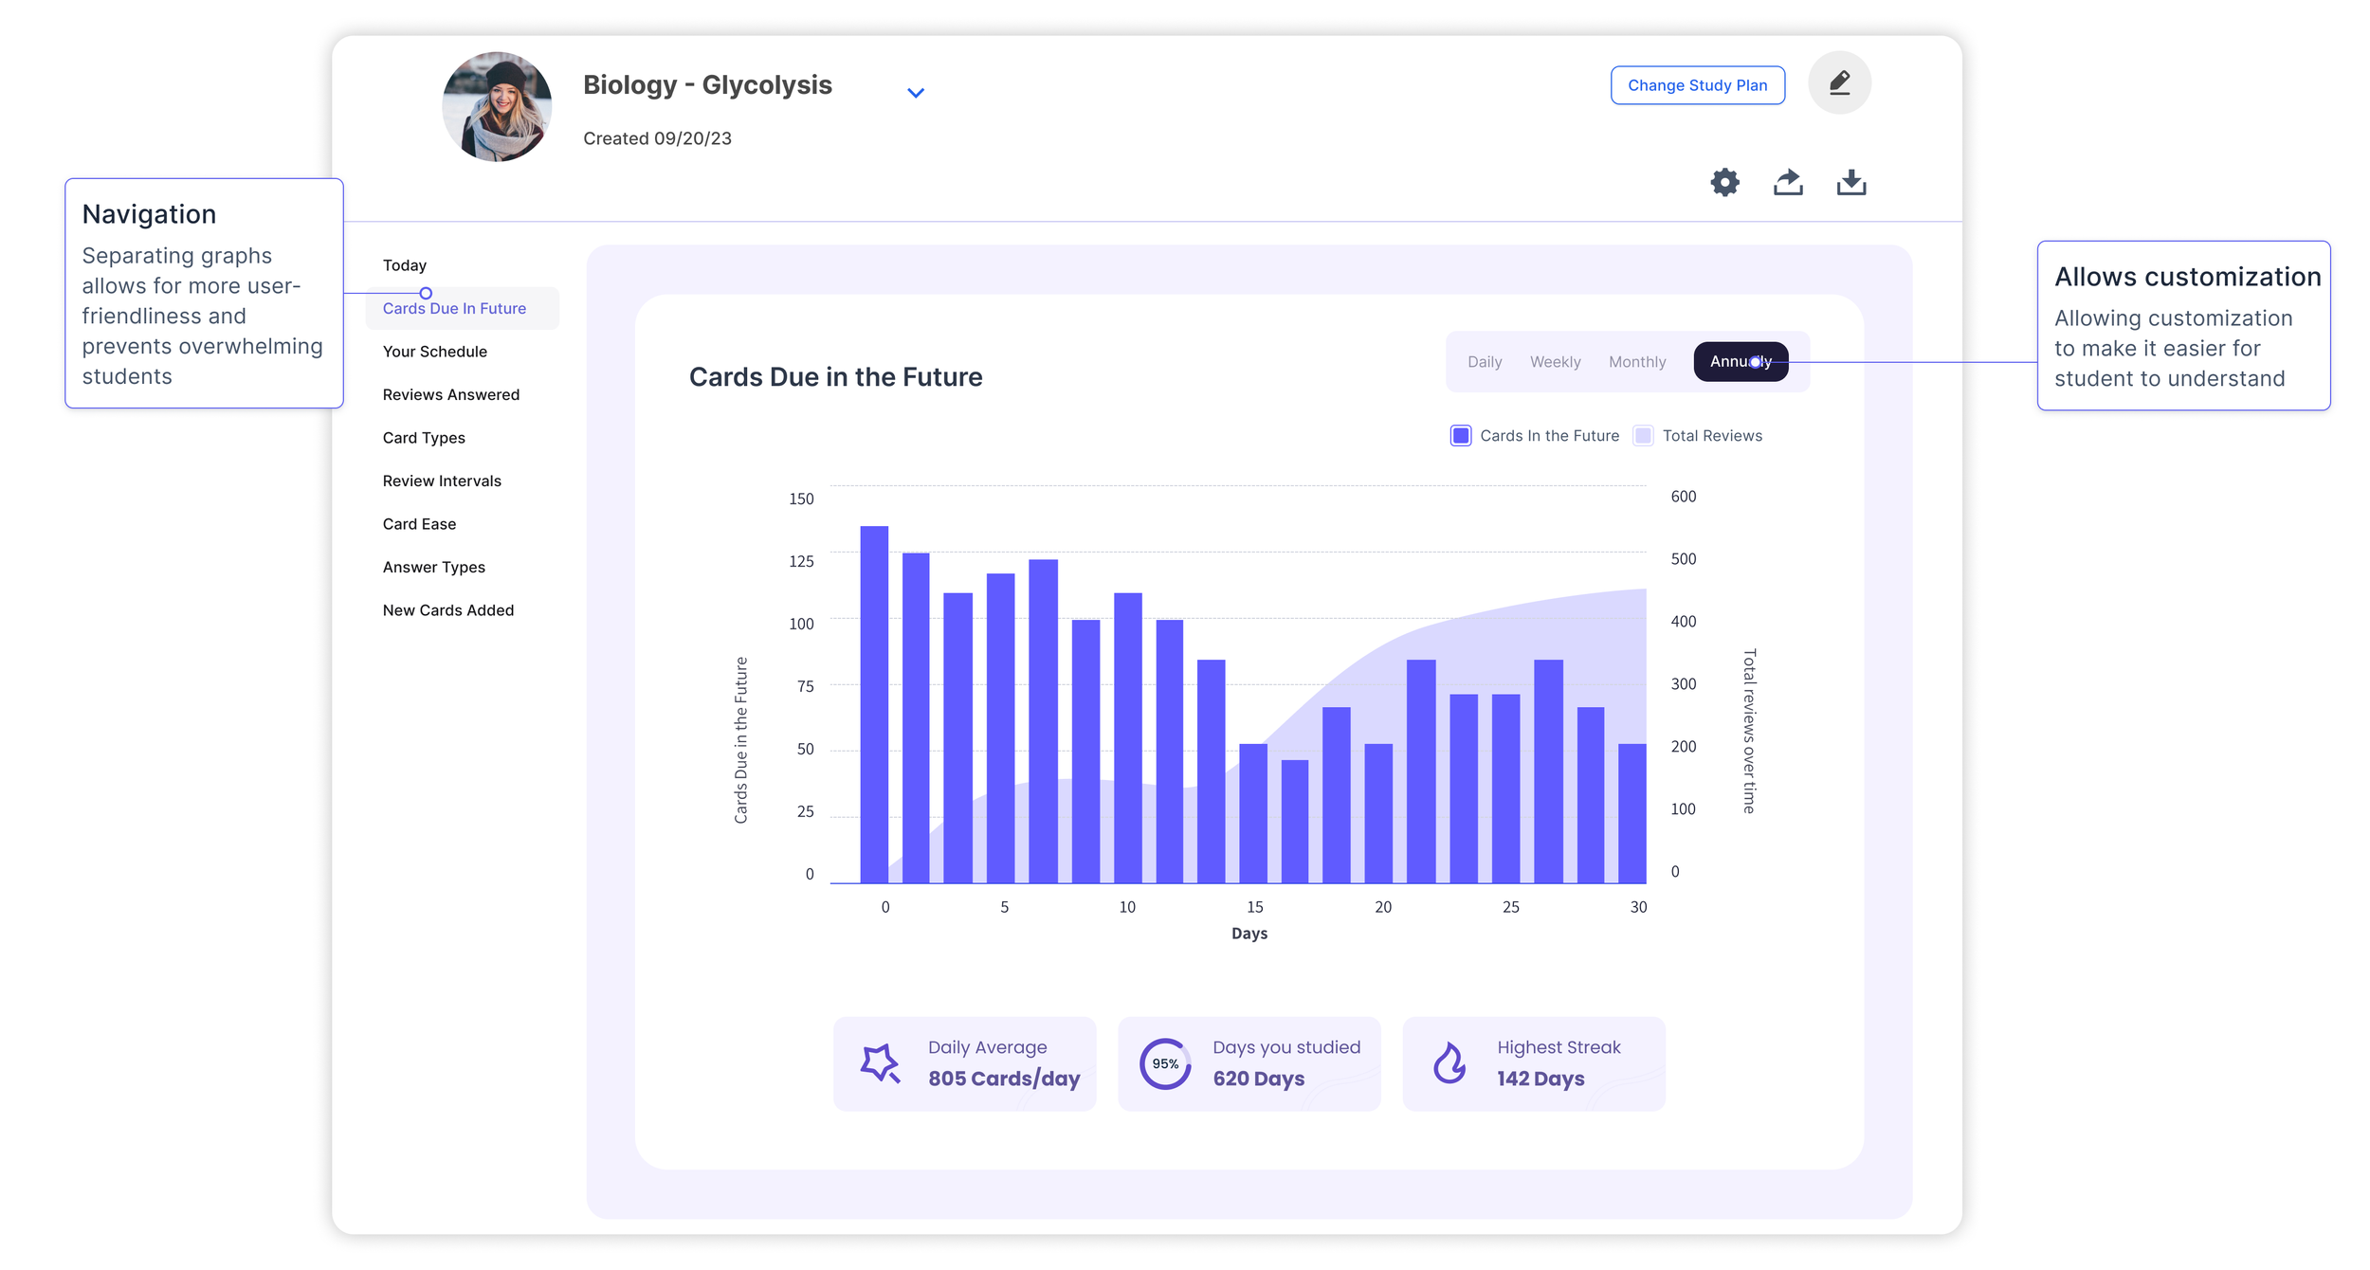Click the Change Study Plan button
The width and height of the screenshot is (2370, 1270).
pos(1697,85)
